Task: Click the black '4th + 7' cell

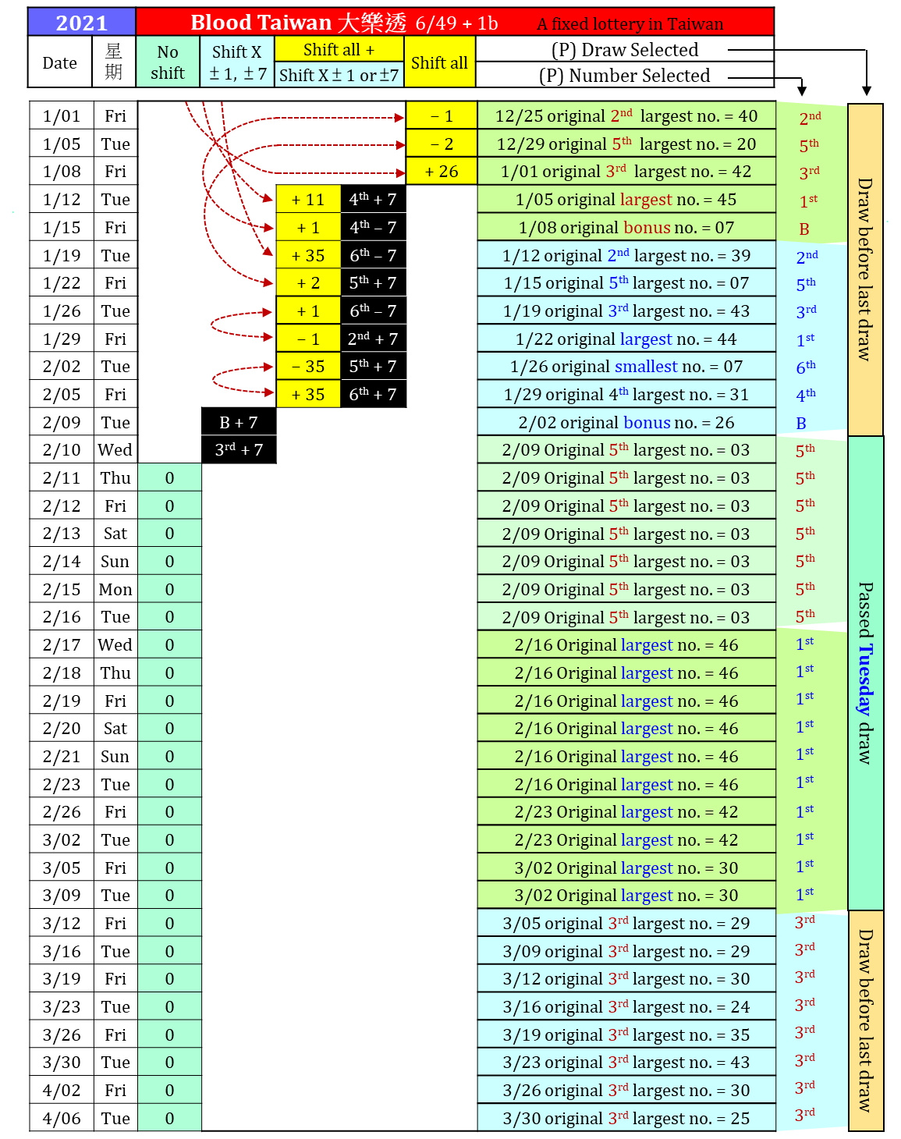Action: (x=373, y=199)
